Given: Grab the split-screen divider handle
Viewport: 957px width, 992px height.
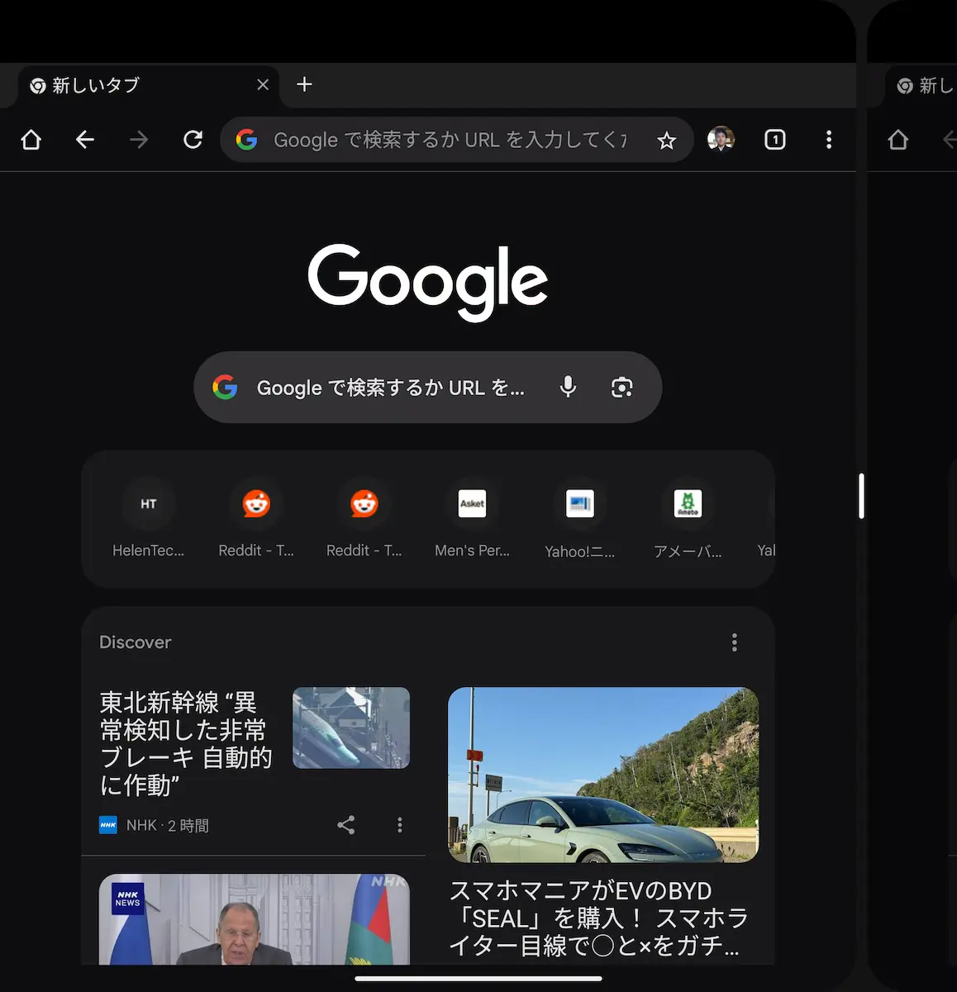Looking at the screenshot, I should (x=861, y=496).
